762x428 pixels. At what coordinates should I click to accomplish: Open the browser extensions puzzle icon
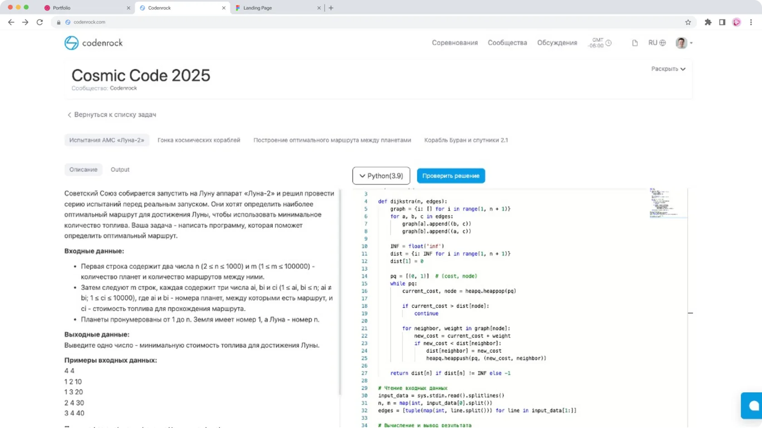coord(708,22)
